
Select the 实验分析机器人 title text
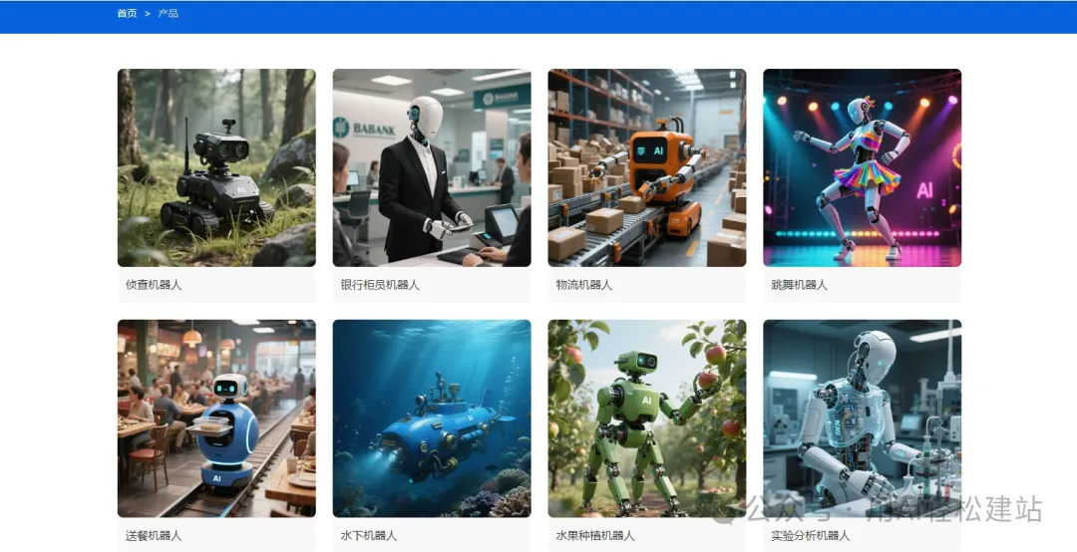pos(811,535)
